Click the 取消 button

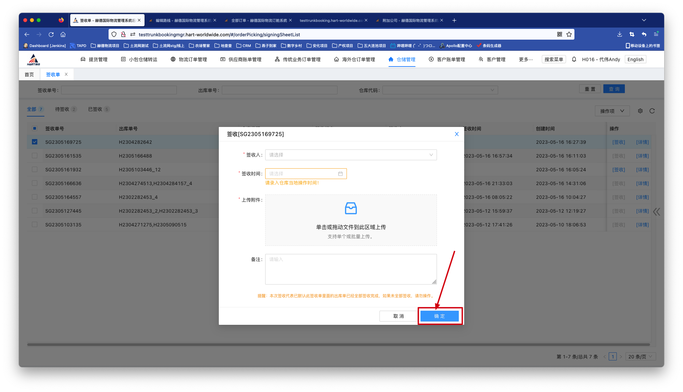point(398,316)
